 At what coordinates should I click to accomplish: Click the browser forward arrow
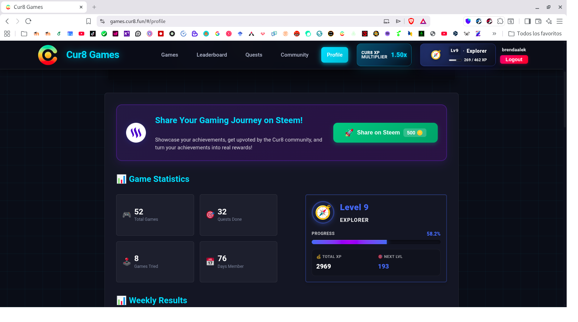click(x=17, y=21)
